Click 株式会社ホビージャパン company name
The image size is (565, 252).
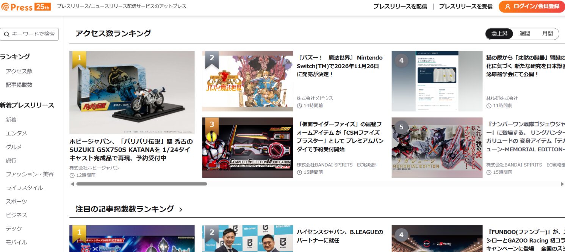point(94,168)
